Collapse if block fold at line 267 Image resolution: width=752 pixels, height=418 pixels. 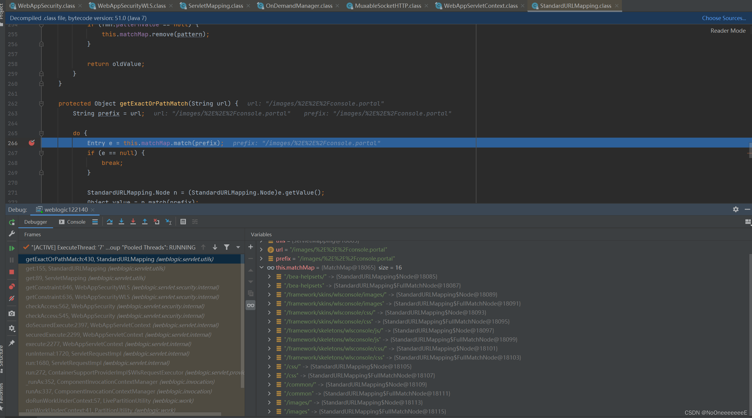41,153
